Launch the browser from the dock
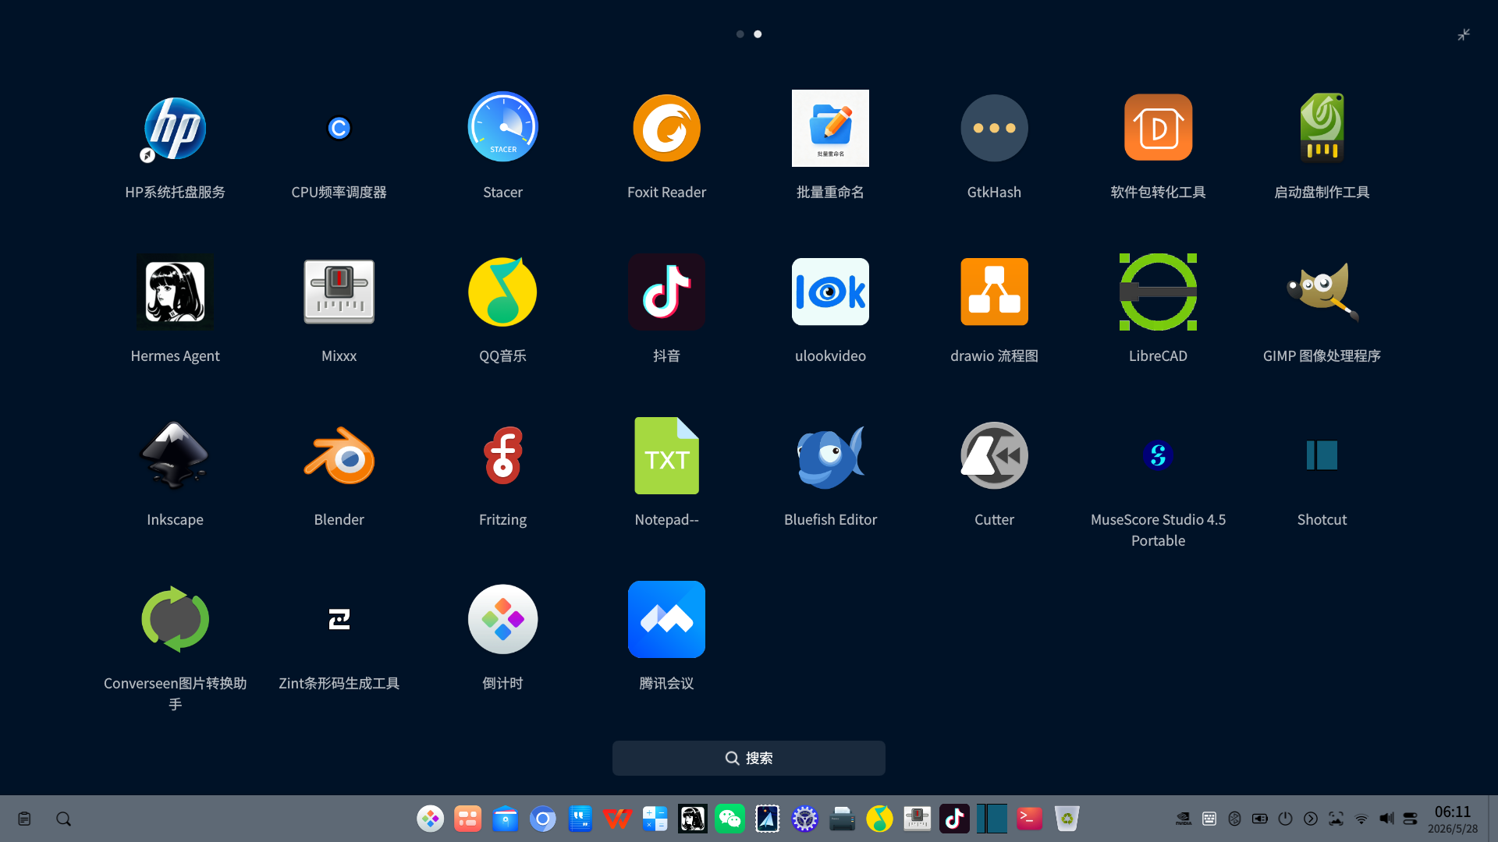The width and height of the screenshot is (1498, 842). 542,819
